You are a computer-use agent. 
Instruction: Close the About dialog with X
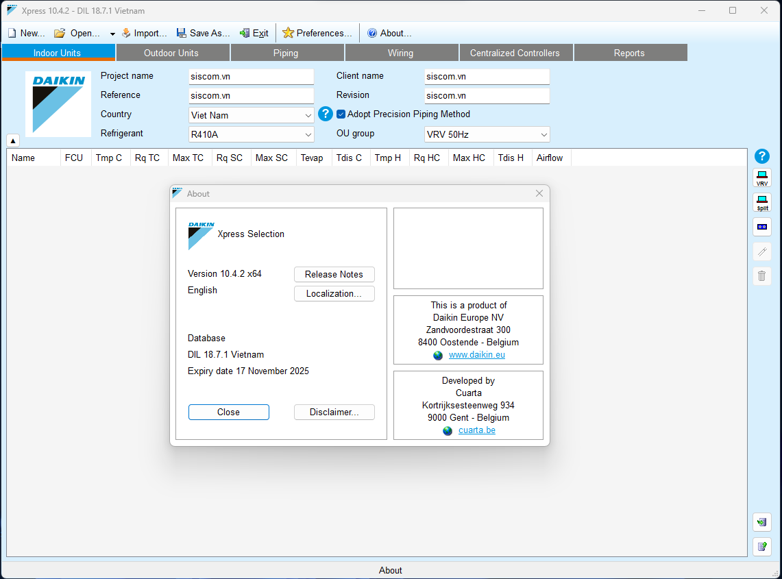tap(539, 193)
